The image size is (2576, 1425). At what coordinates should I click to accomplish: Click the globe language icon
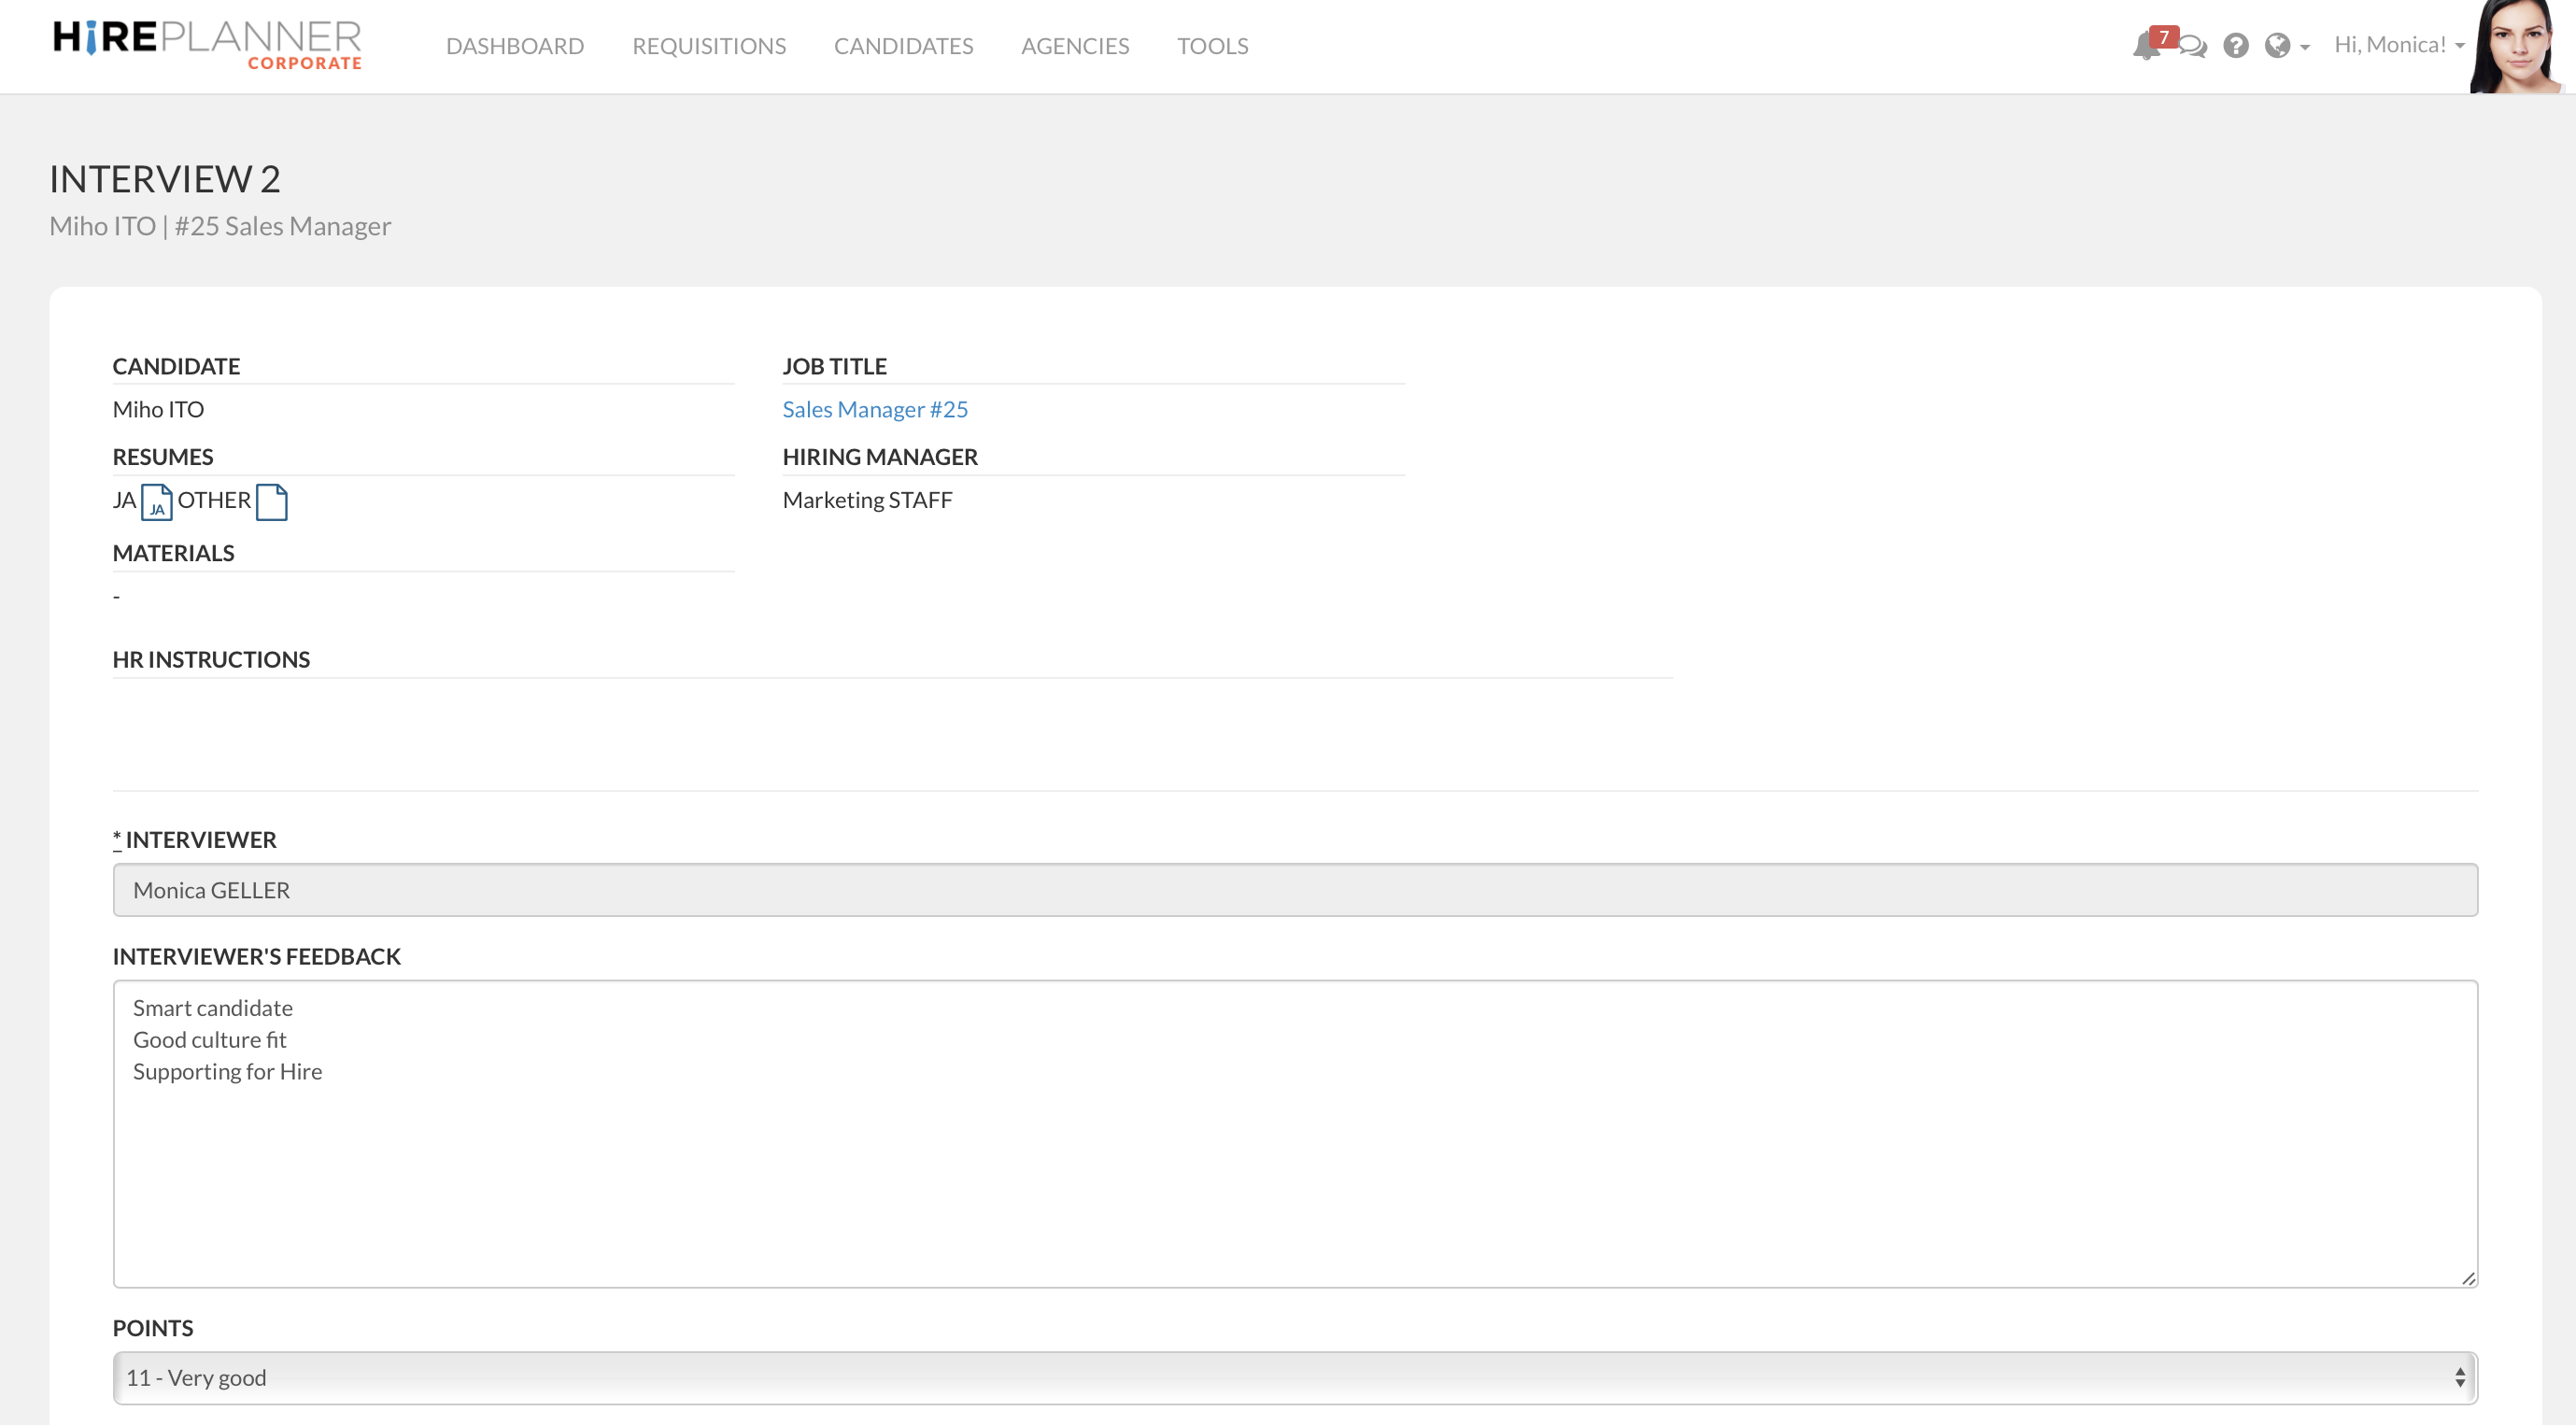click(x=2277, y=46)
